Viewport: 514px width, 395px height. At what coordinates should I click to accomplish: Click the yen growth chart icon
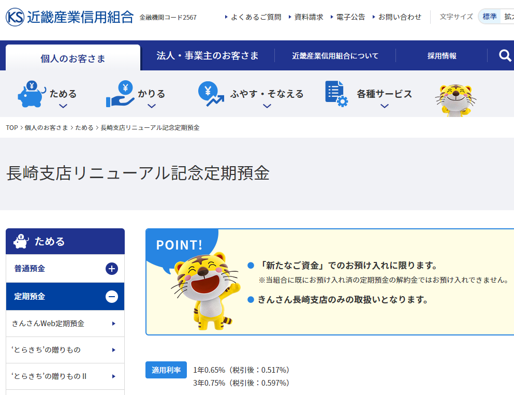pos(211,94)
